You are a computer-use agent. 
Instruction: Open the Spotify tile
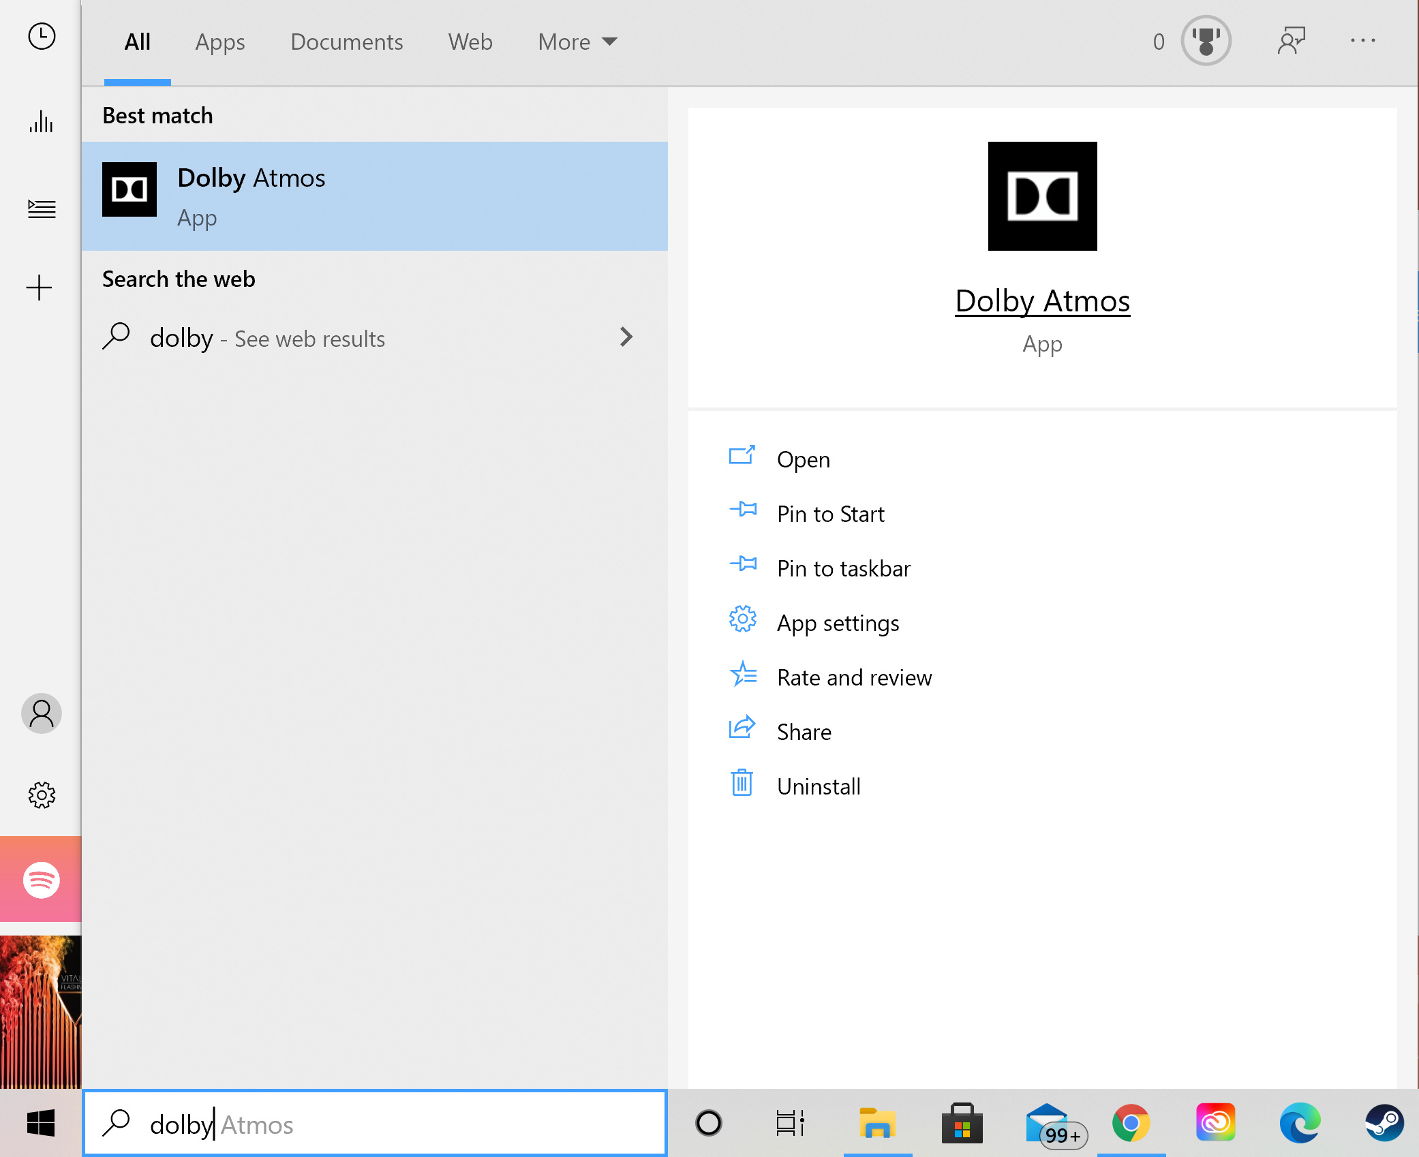(41, 879)
